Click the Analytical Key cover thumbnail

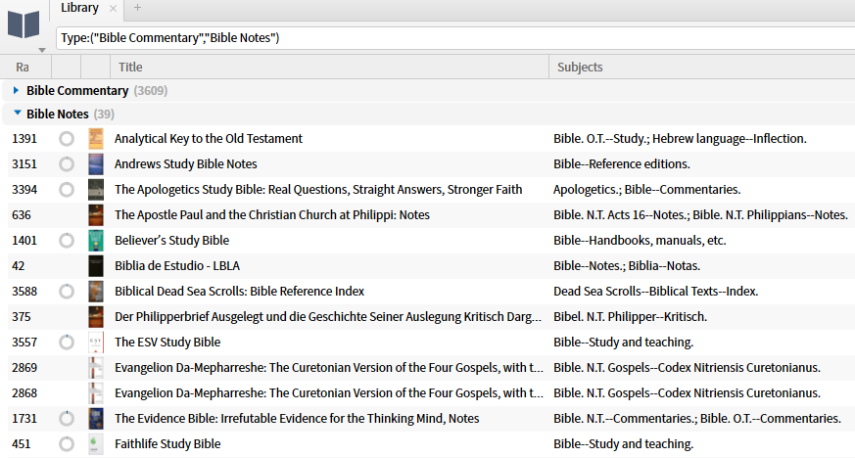[x=95, y=139]
